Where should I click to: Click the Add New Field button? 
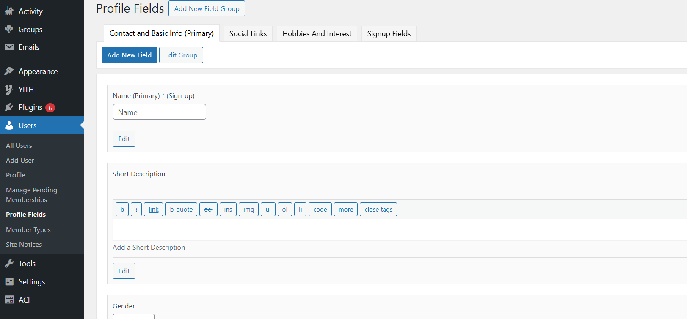(129, 55)
